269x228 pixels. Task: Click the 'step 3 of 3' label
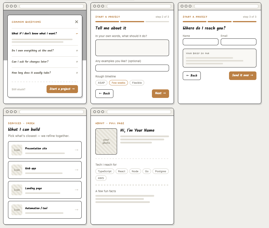click(x=250, y=17)
